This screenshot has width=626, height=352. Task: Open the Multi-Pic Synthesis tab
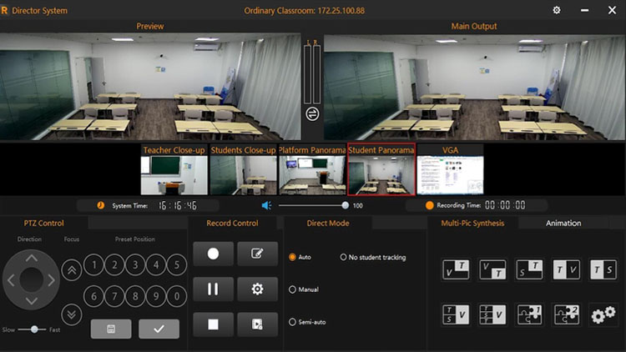(x=472, y=223)
